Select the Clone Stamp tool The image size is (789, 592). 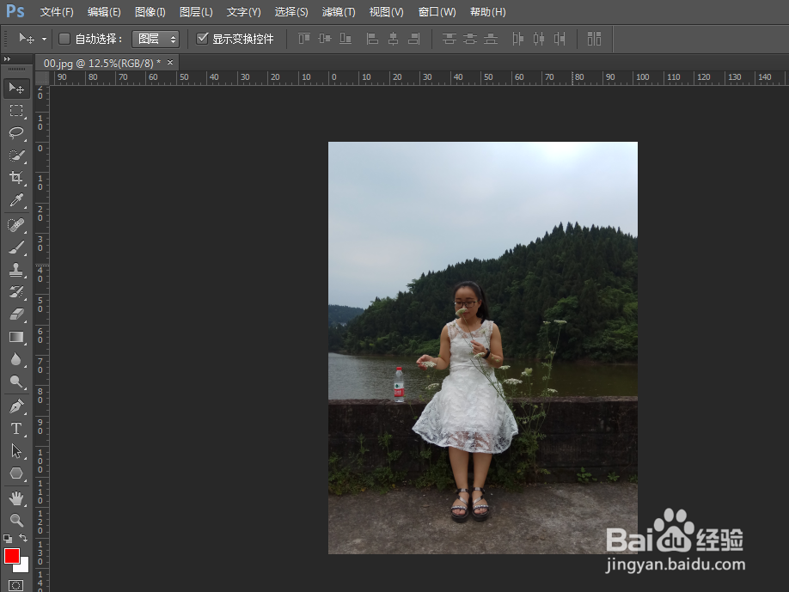(x=16, y=270)
